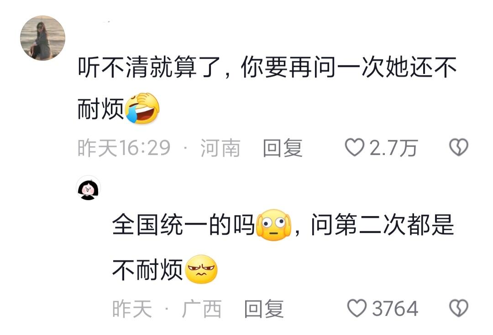Click the text 问第二次都是 in the reply

383,225
